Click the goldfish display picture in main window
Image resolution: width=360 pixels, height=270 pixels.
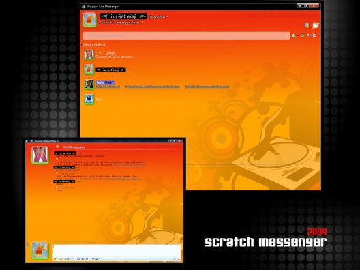click(x=90, y=20)
